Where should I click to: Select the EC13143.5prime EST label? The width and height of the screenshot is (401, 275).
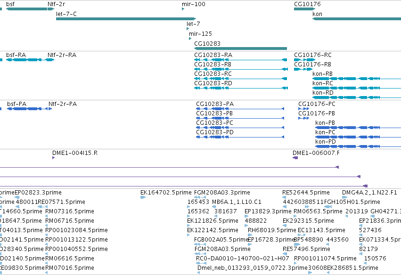[321, 230]
